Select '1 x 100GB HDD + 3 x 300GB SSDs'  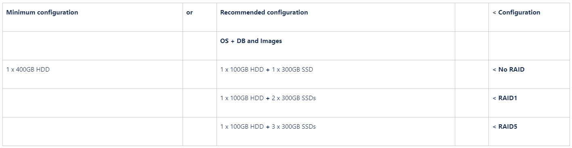pos(336,132)
